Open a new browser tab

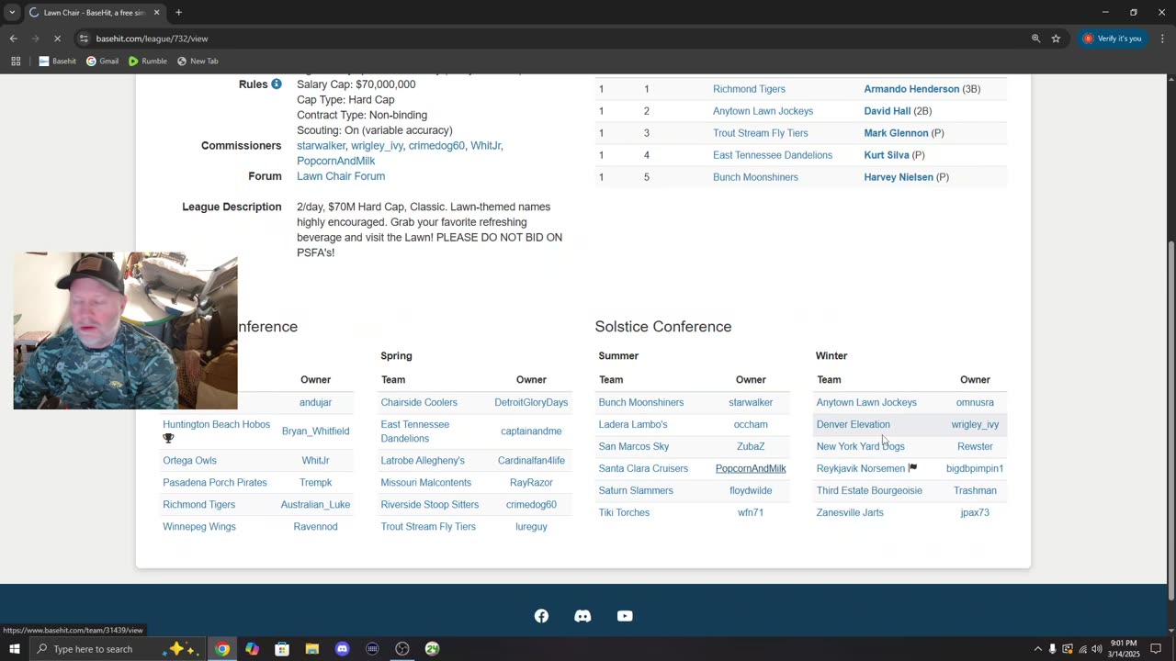pyautogui.click(x=178, y=13)
